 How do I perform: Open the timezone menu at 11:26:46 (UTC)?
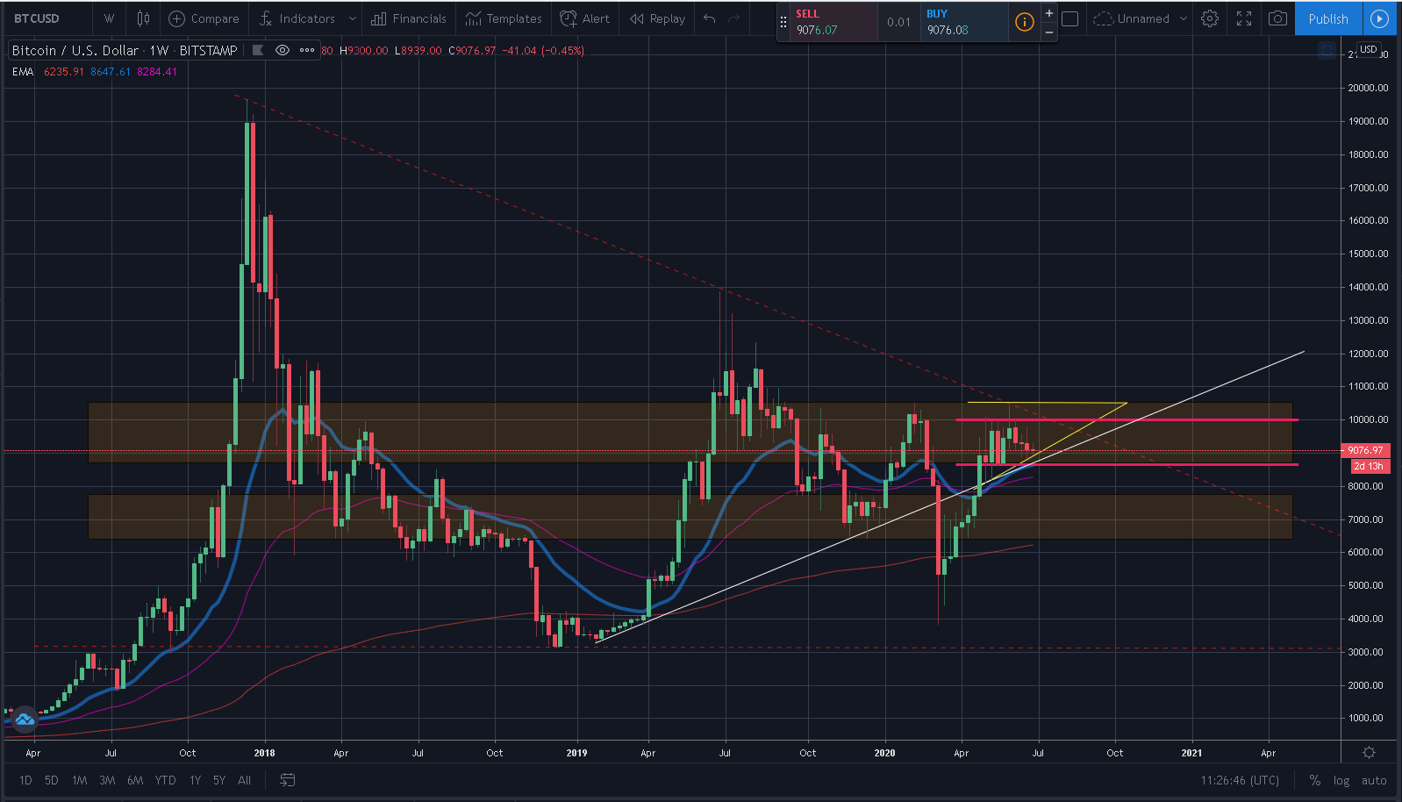[x=1240, y=780]
